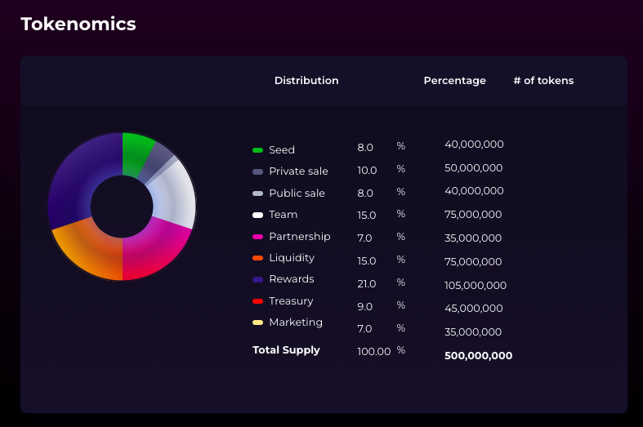Select the Public sale legend swatch
Screen dimensions: 643x427
tap(257, 193)
